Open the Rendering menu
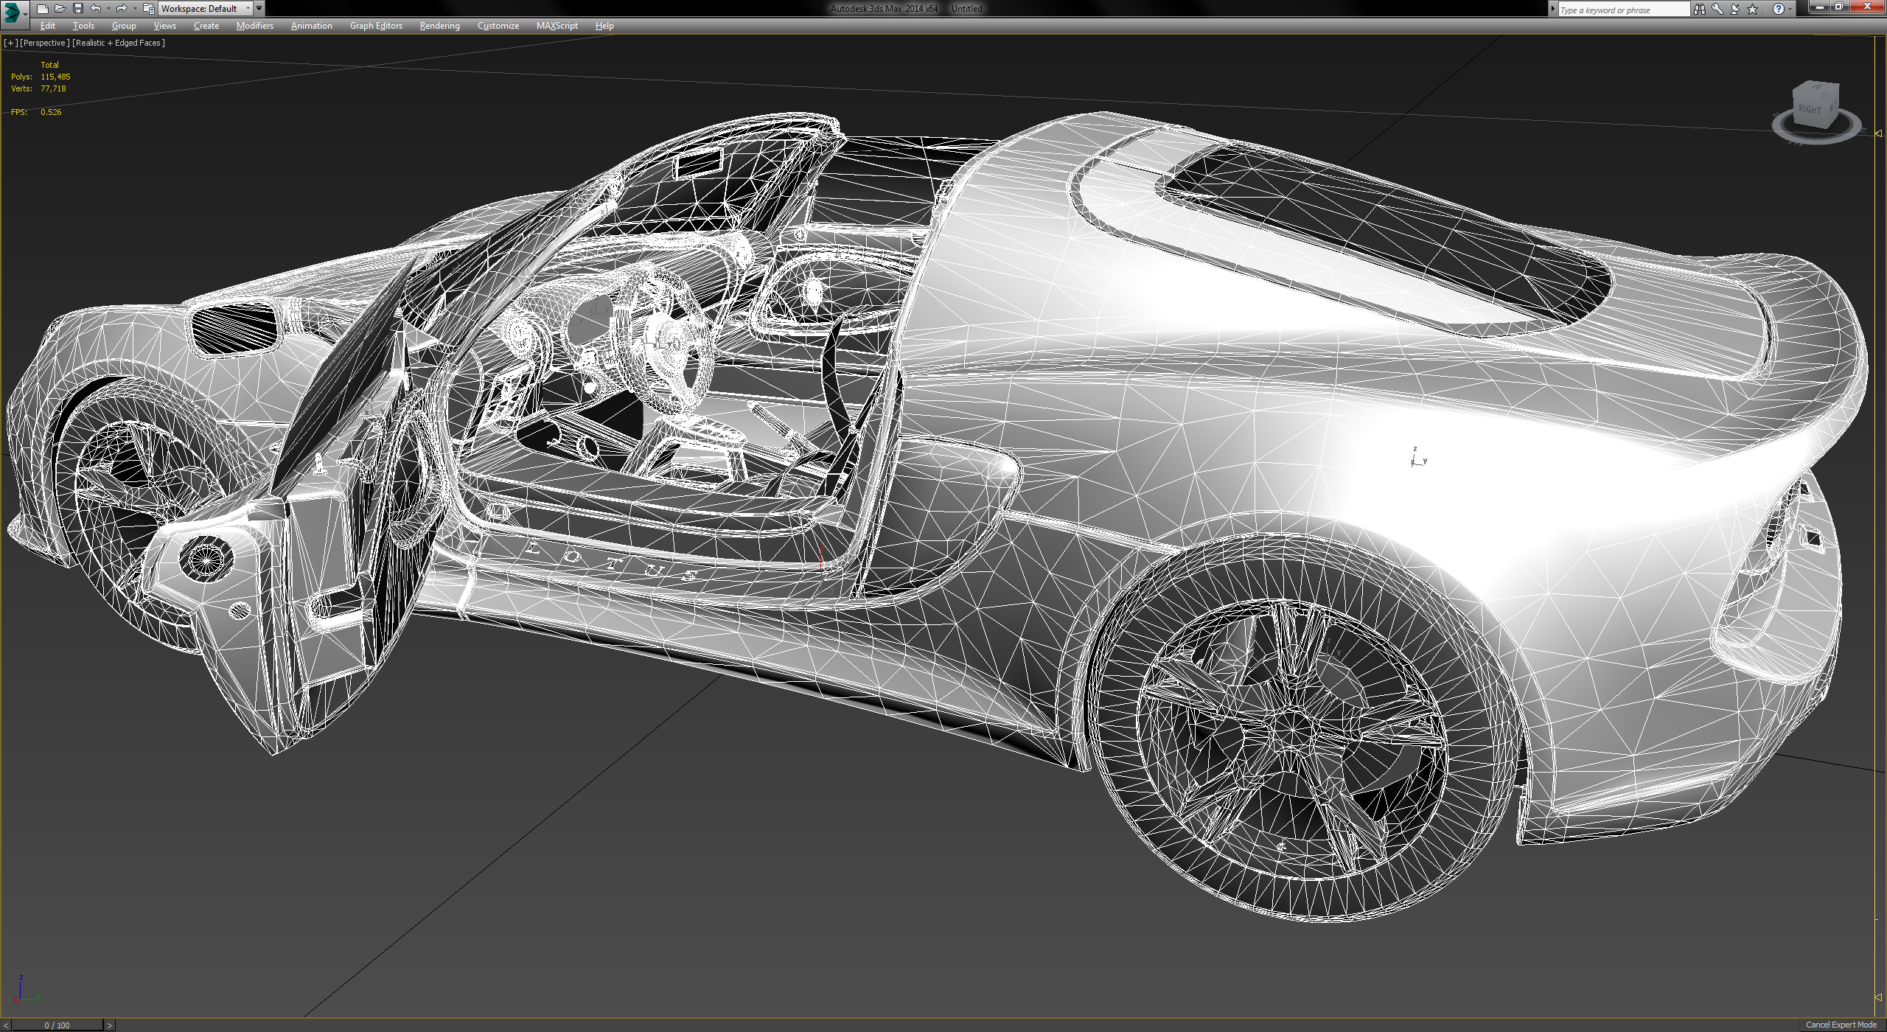1887x1032 pixels. (x=439, y=26)
